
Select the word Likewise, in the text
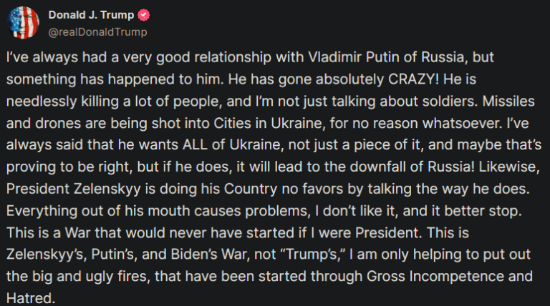point(509,167)
